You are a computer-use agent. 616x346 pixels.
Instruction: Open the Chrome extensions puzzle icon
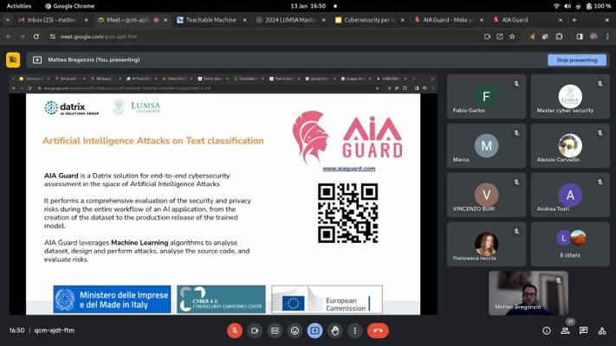click(559, 36)
